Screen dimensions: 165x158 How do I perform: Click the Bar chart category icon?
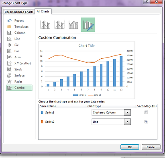point(9,51)
